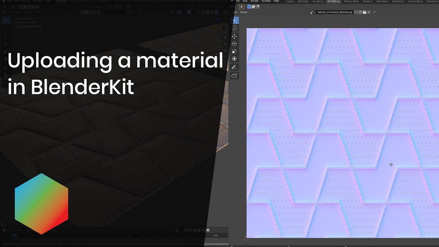Toggle the pin image icon
Viewport: 439px width, 247px height.
(374, 12)
